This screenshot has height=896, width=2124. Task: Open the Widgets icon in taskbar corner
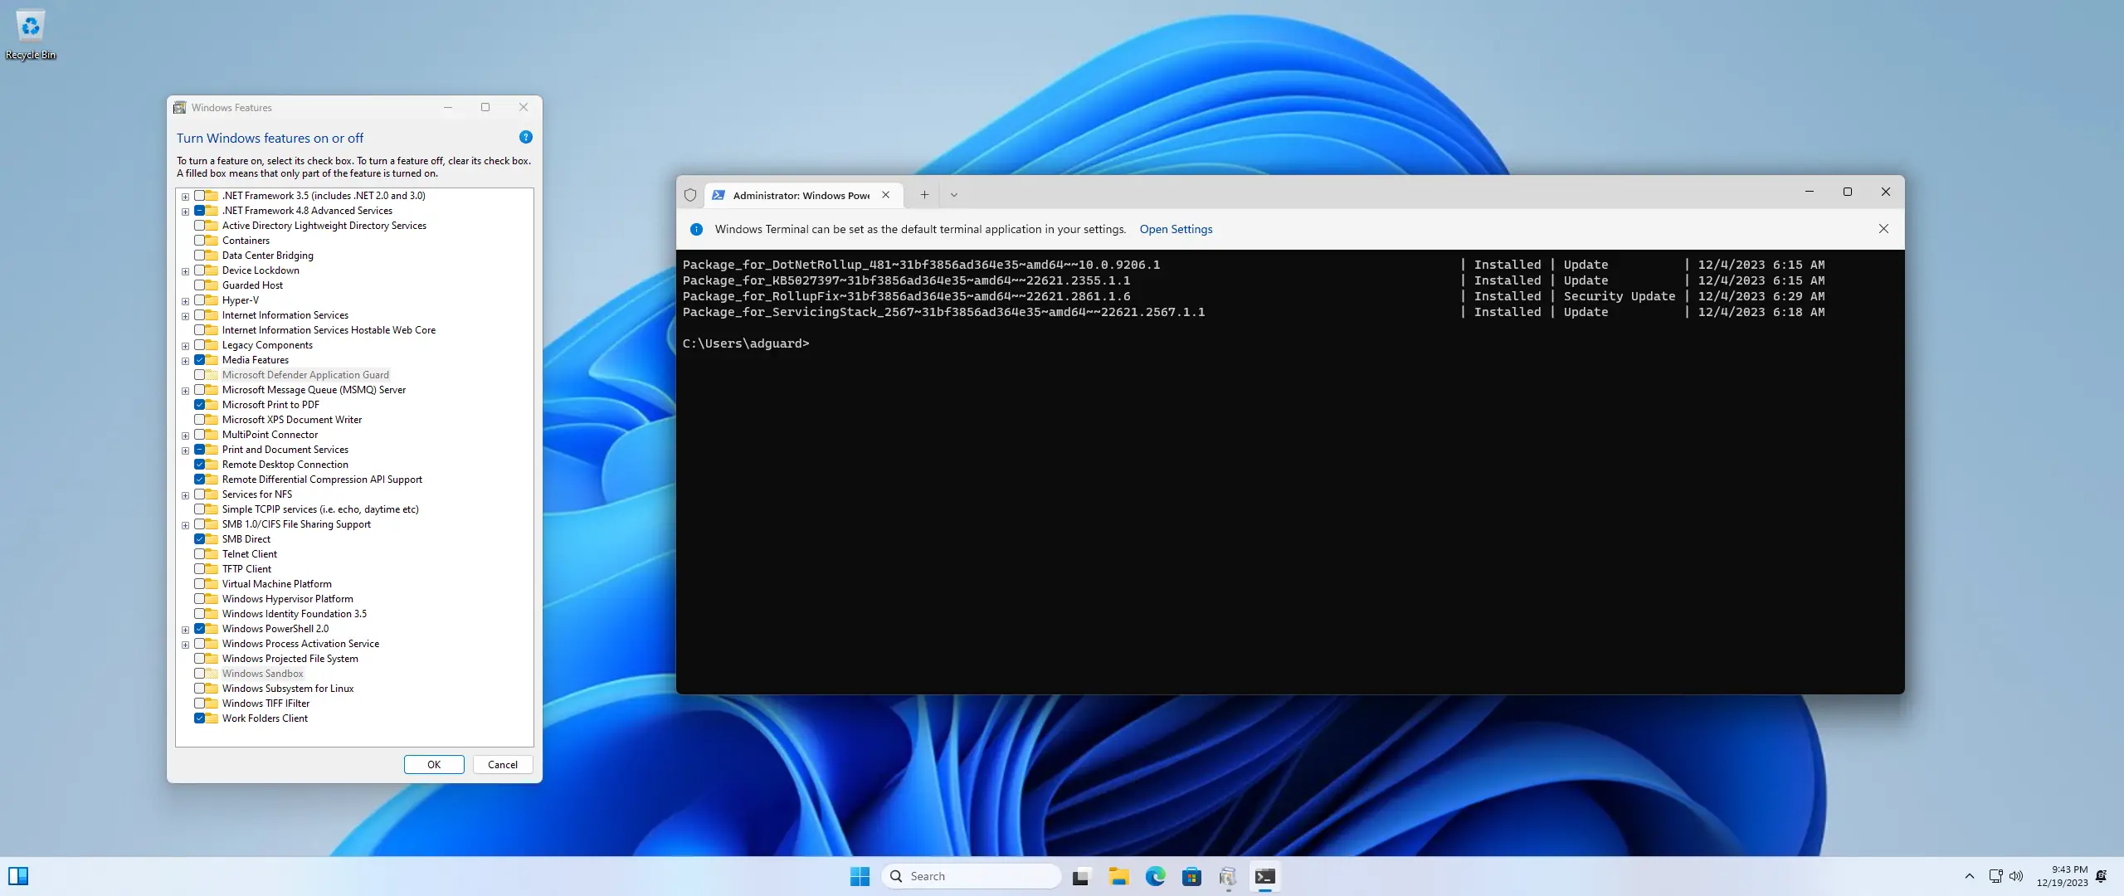coord(18,876)
